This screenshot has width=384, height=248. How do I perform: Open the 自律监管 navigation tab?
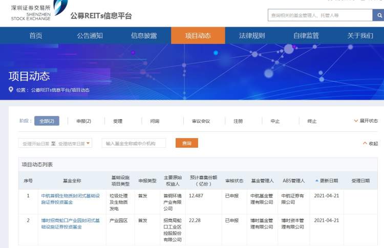(306, 36)
